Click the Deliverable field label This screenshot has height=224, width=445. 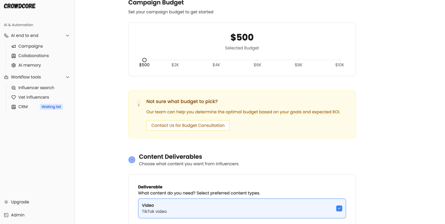[150, 187]
